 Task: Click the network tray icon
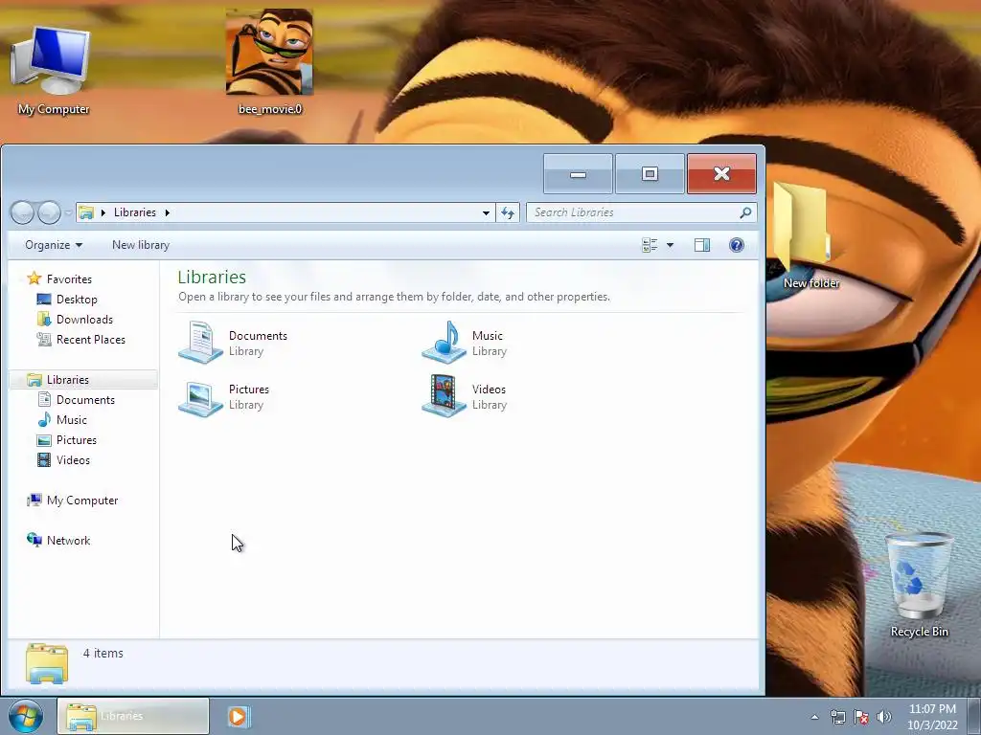pos(837,717)
